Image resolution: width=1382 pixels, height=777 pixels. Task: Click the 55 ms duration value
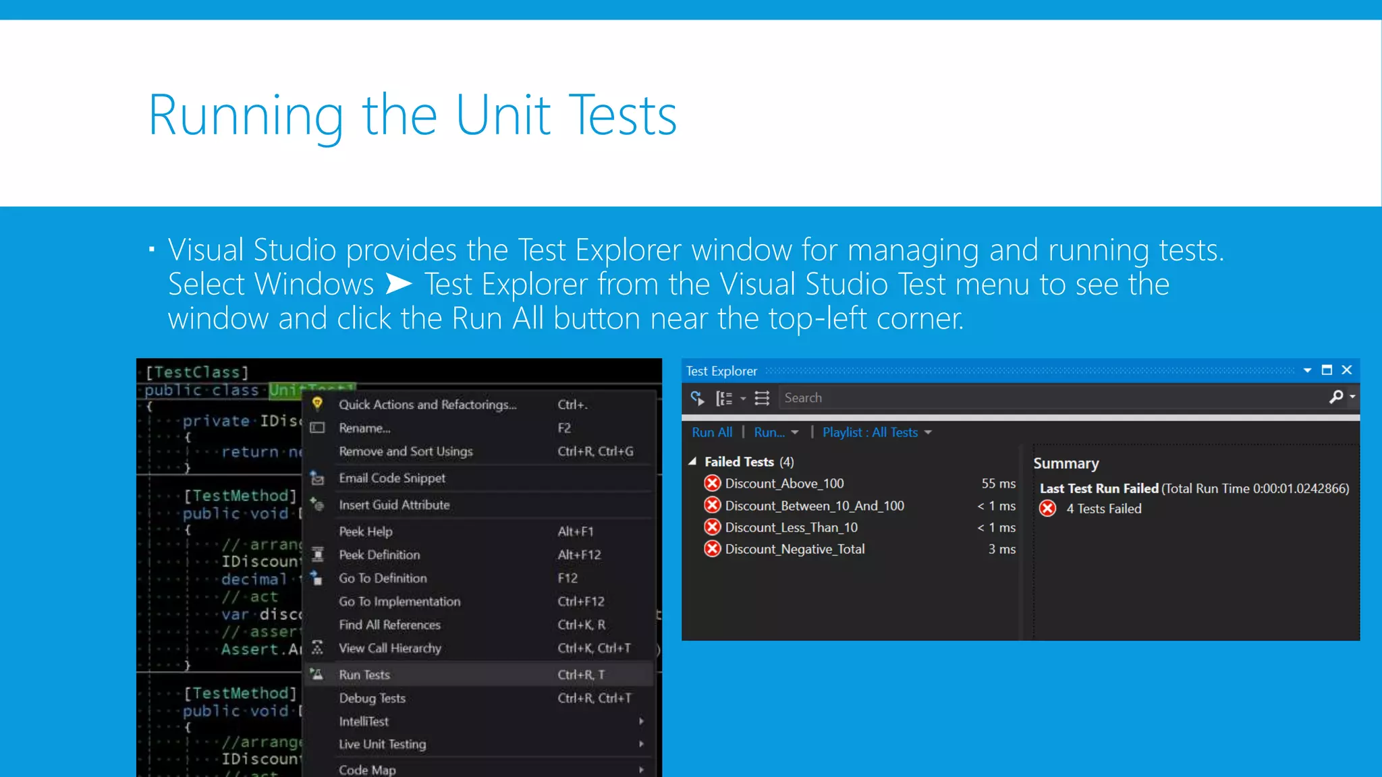click(x=998, y=483)
